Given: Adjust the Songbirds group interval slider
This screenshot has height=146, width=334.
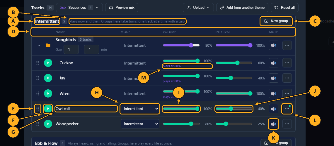Looking at the screenshot, I should pyautogui.click(x=234, y=45).
